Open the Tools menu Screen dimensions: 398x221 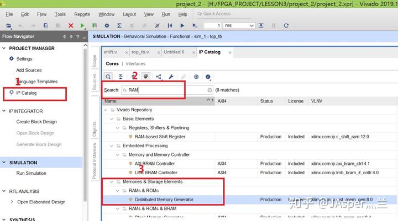pyautogui.click(x=60, y=14)
